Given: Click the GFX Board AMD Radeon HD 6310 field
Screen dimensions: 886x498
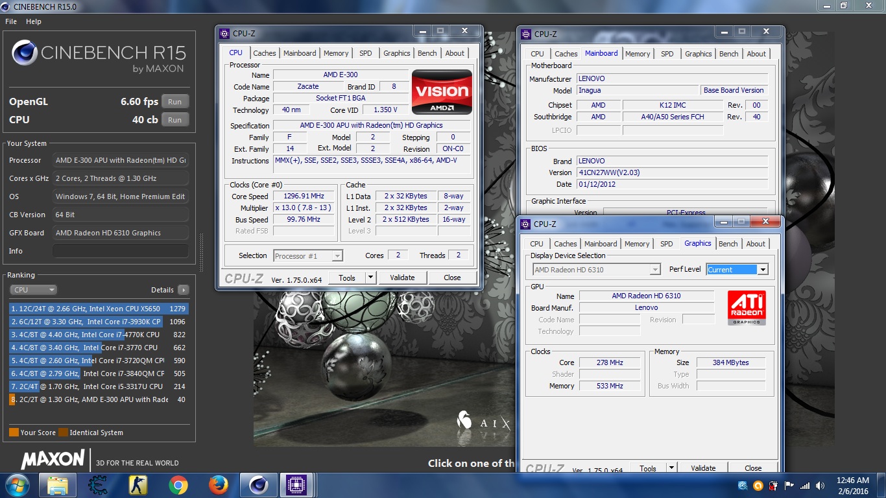Looking at the screenshot, I should point(121,233).
